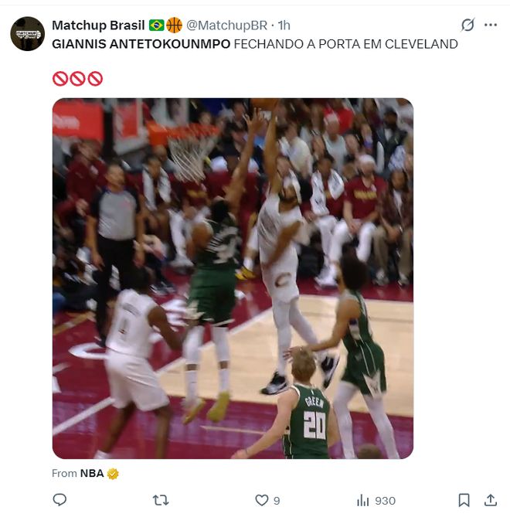Like the tweet with the heart icon
The height and width of the screenshot is (517, 510).
tap(262, 500)
